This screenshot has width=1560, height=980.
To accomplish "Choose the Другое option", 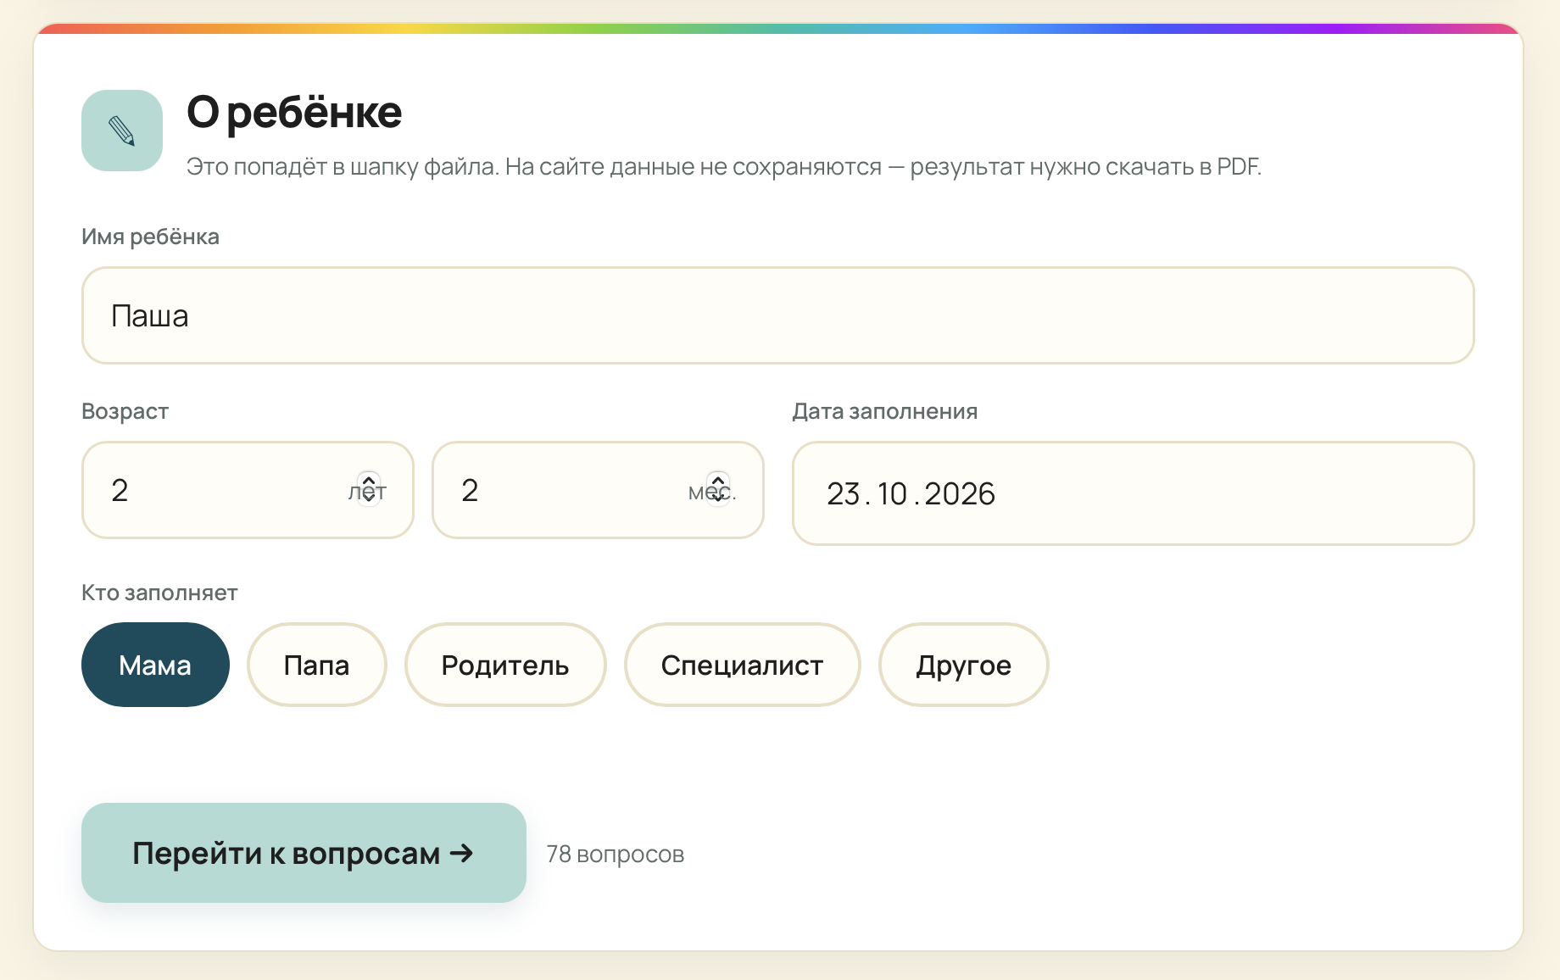I will [963, 665].
